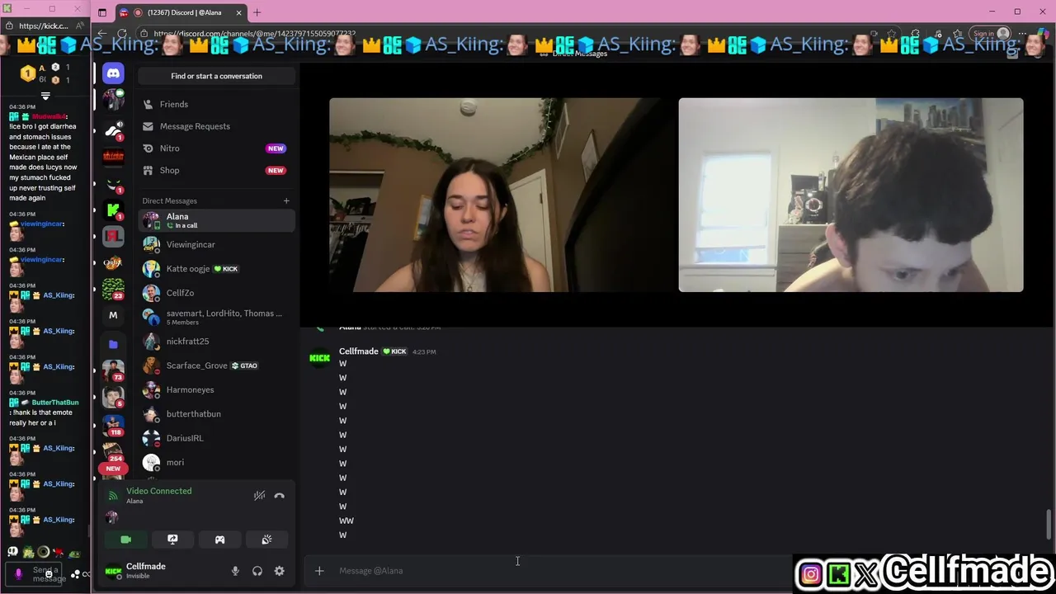
Task: Click Find or start a conversation box
Action: [x=216, y=76]
